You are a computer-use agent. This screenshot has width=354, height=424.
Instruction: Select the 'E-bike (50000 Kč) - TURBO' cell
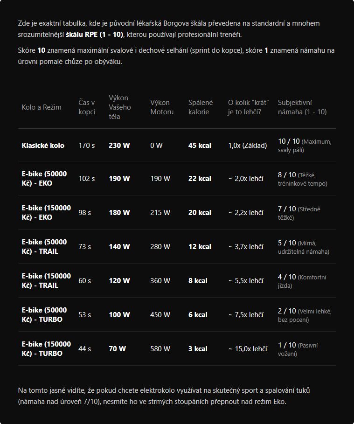click(x=44, y=315)
